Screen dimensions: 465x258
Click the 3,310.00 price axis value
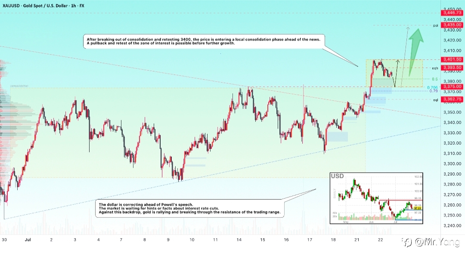[452, 154]
